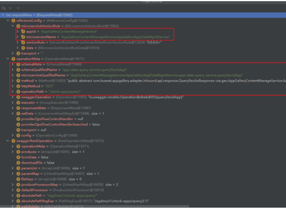Expand the executor GroupExecutor field
This screenshot has width=286, height=208.
[x=13, y=102]
